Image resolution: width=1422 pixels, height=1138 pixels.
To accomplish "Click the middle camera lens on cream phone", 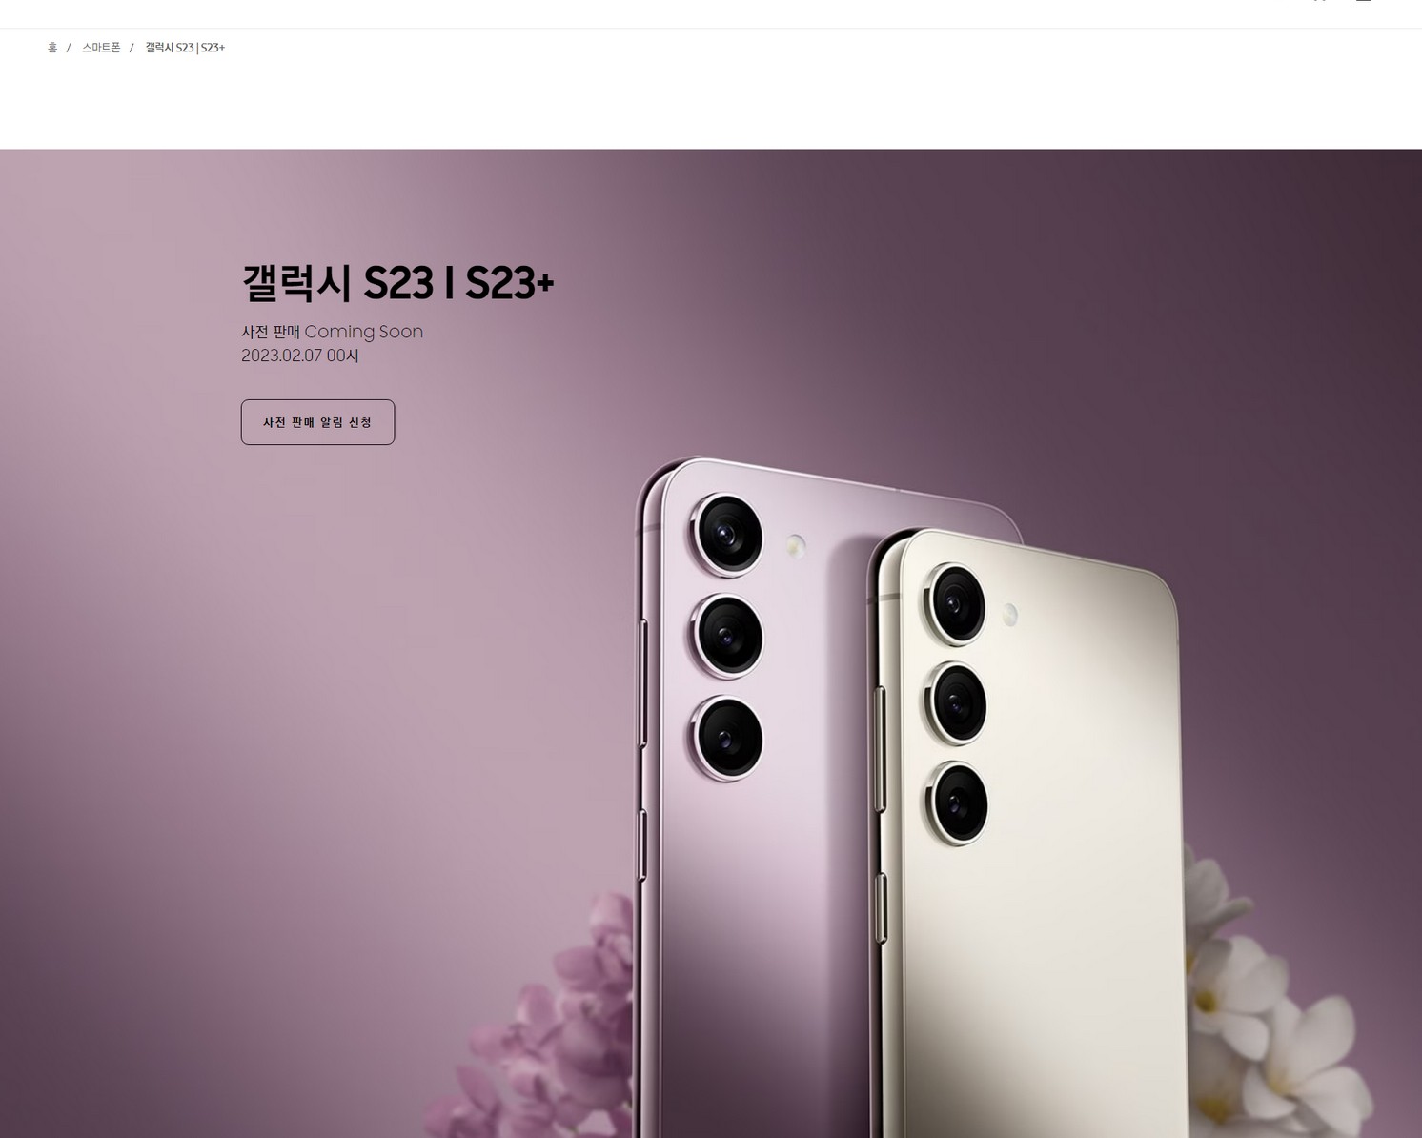I will (x=956, y=702).
